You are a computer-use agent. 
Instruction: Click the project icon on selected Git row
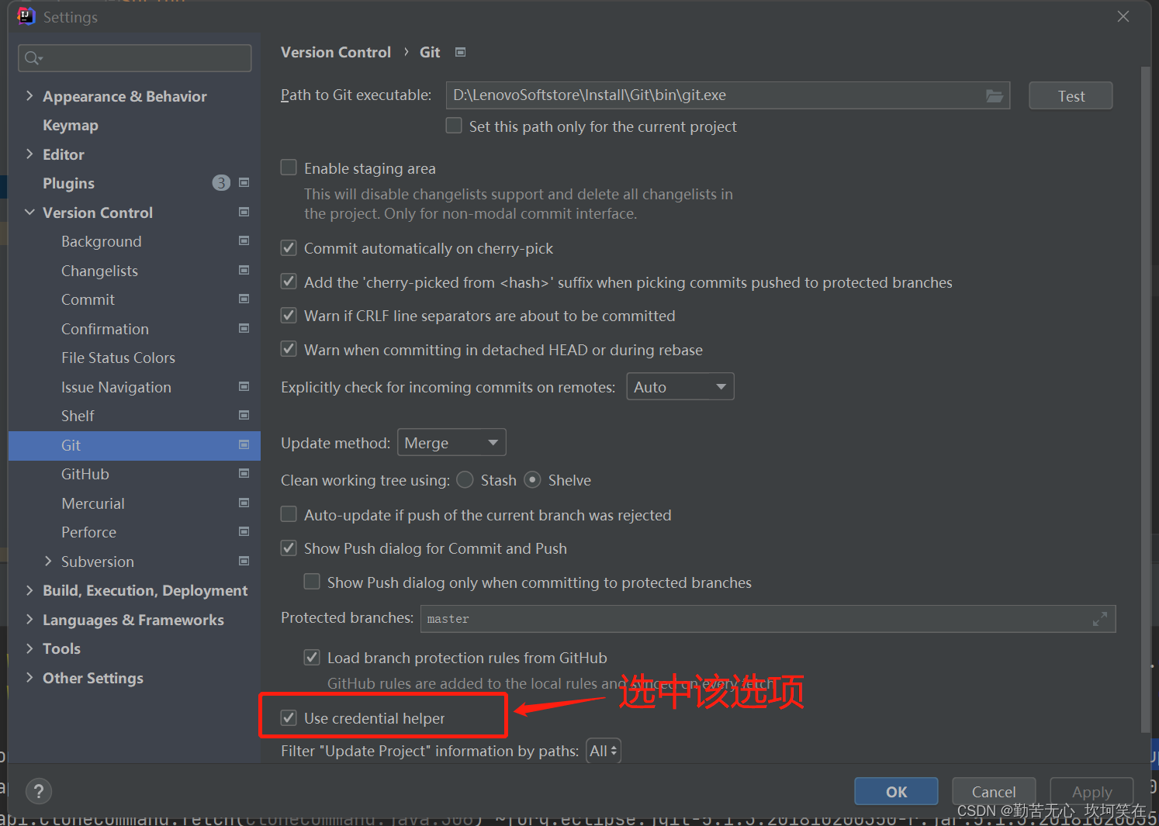(x=244, y=444)
